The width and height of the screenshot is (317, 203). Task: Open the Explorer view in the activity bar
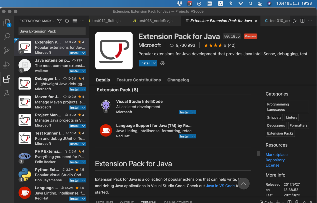7,23
